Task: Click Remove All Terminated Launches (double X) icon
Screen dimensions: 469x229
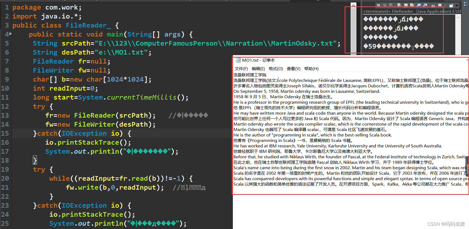Action: point(391,5)
